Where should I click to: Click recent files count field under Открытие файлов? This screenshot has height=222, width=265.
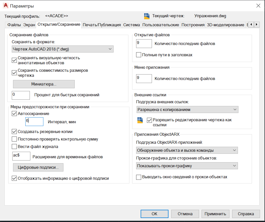click(x=144, y=43)
